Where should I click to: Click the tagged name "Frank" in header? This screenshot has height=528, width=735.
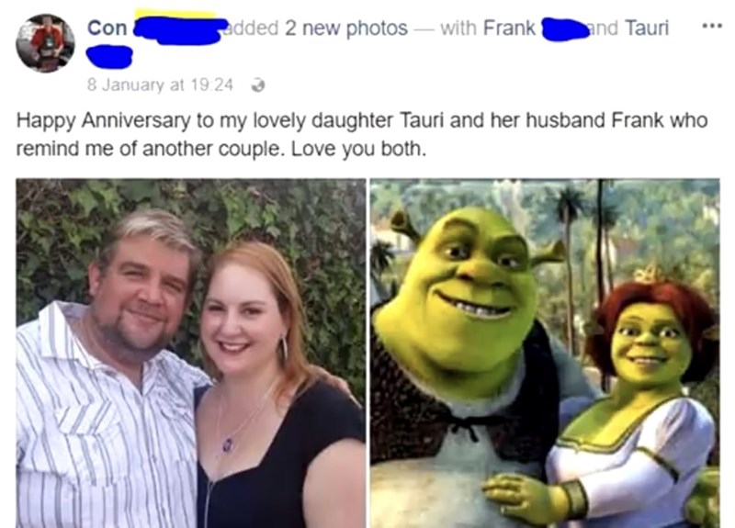click(509, 28)
